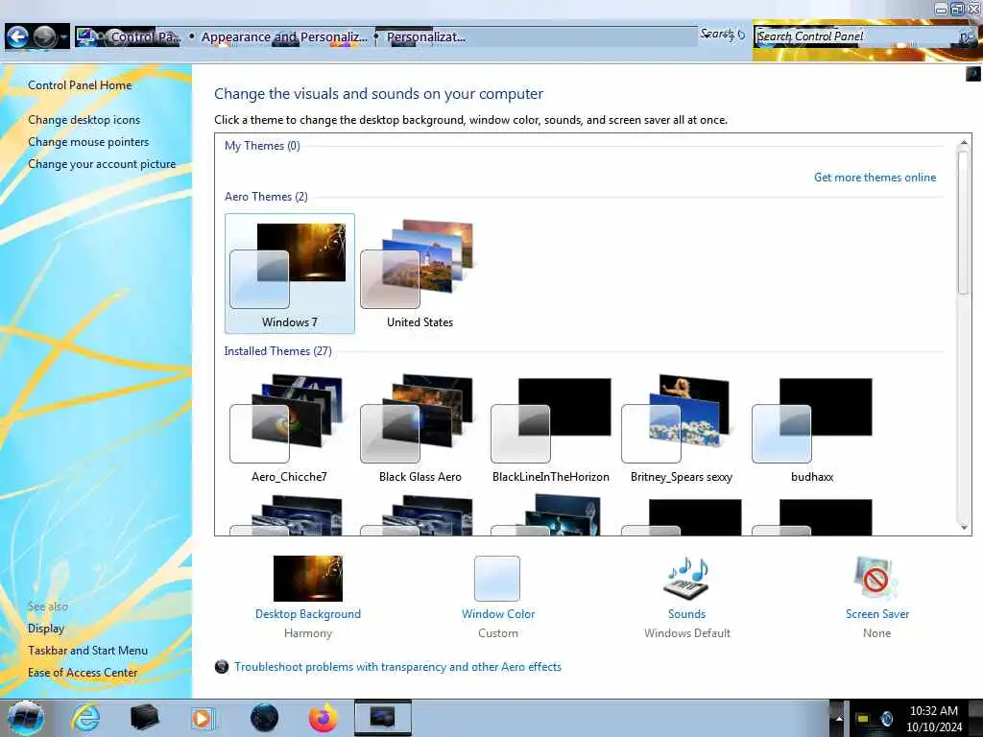Launch Internet Explorer from taskbar
Image resolution: width=983 pixels, height=737 pixels.
coord(85,718)
